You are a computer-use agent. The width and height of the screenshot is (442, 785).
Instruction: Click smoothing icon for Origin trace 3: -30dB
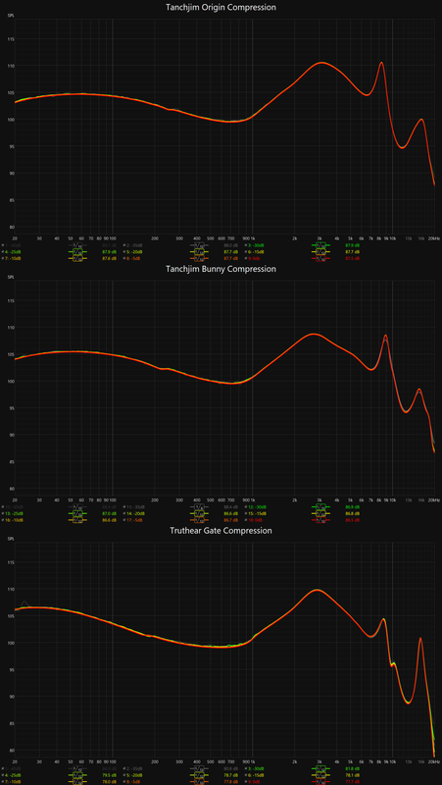tap(321, 244)
